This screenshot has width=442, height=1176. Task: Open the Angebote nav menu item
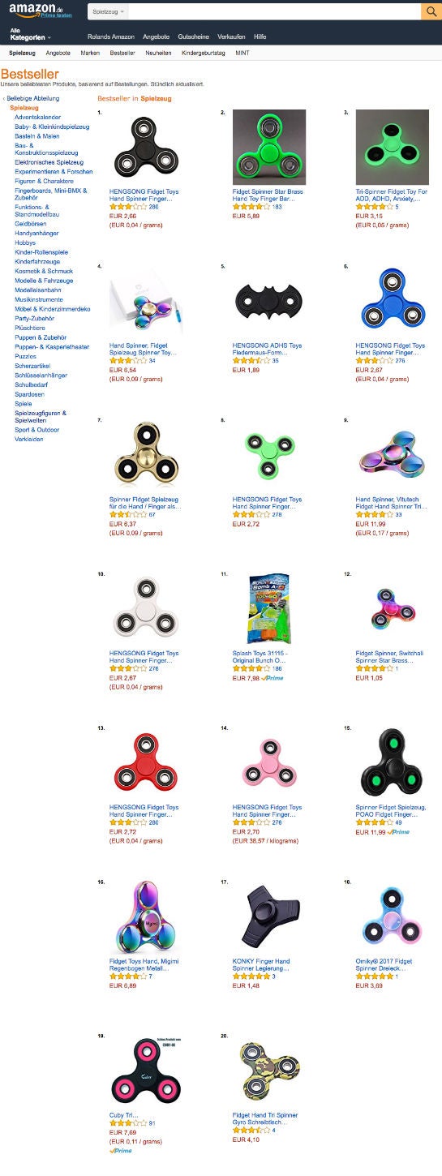coord(157,37)
